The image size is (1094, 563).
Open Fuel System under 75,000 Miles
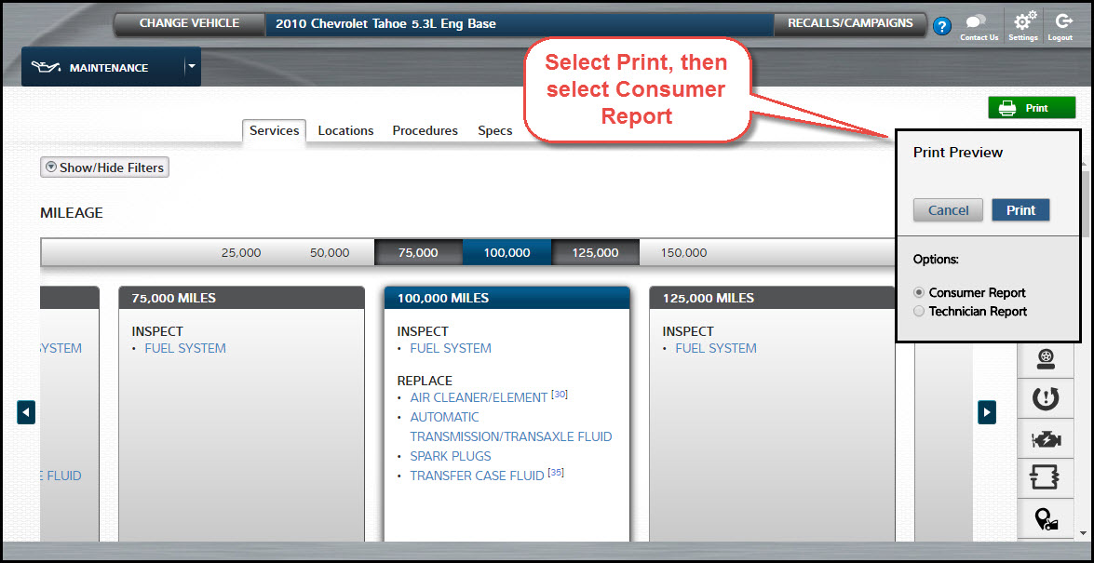[185, 348]
